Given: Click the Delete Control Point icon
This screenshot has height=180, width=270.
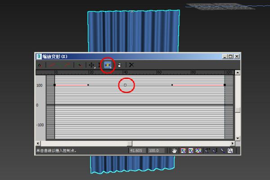Looking at the screenshot, I should click(119, 65).
